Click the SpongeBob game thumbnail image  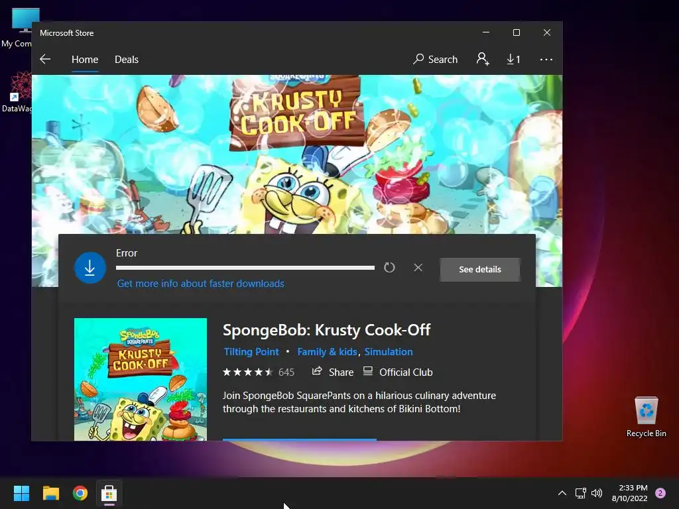pyautogui.click(x=141, y=379)
